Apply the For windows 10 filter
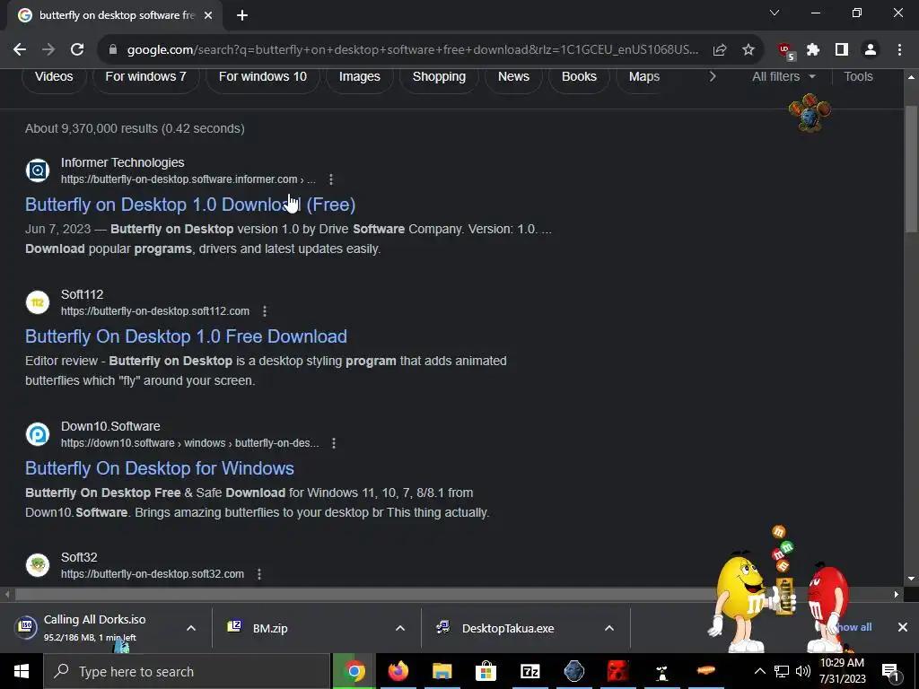The width and height of the screenshot is (919, 689). [263, 77]
